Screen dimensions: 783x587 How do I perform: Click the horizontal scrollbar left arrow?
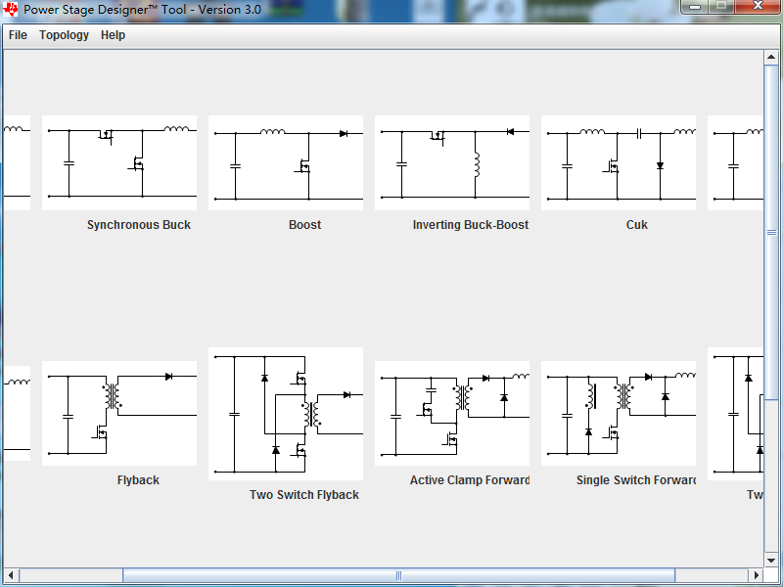tap(11, 575)
